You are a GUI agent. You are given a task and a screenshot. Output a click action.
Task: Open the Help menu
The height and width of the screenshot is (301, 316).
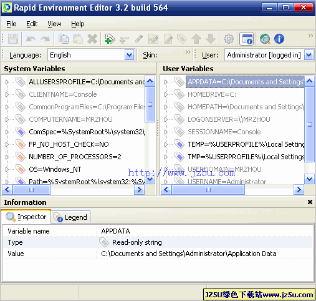78,24
